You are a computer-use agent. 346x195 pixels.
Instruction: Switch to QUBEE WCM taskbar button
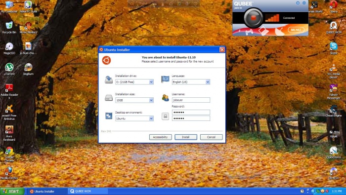(x=88, y=191)
